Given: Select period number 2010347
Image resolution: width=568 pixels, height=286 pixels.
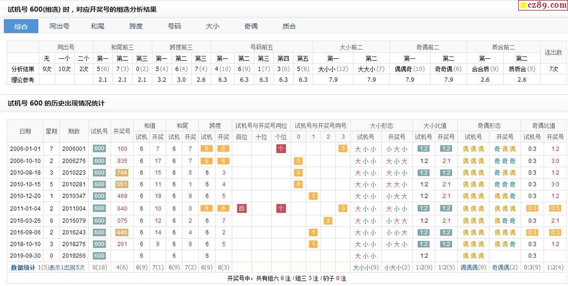Looking at the screenshot, I should pos(74,196).
